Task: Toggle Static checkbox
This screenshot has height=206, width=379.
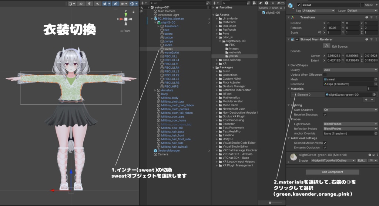Action: (x=362, y=5)
